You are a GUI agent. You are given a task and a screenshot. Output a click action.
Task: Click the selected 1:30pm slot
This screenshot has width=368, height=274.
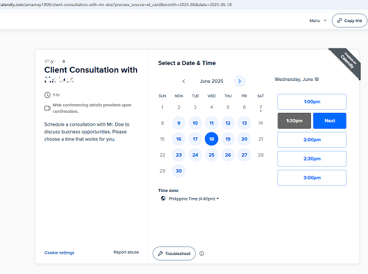pyautogui.click(x=295, y=121)
